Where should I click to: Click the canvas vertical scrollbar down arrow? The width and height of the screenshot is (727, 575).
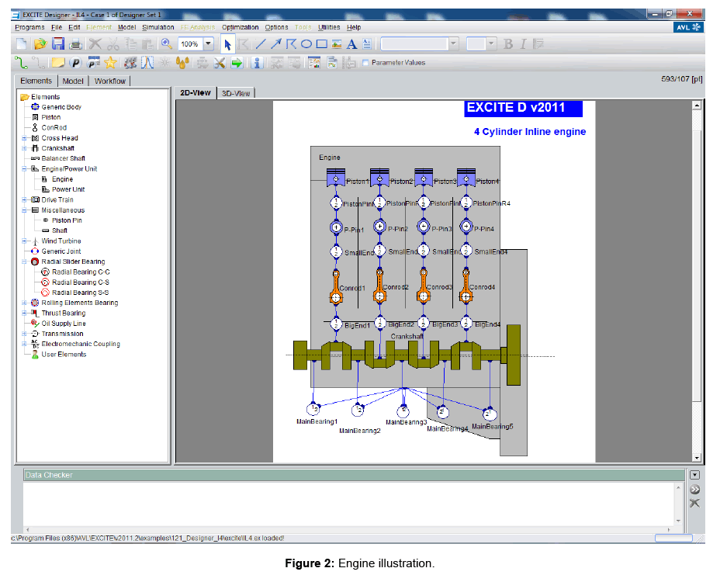pyautogui.click(x=696, y=458)
